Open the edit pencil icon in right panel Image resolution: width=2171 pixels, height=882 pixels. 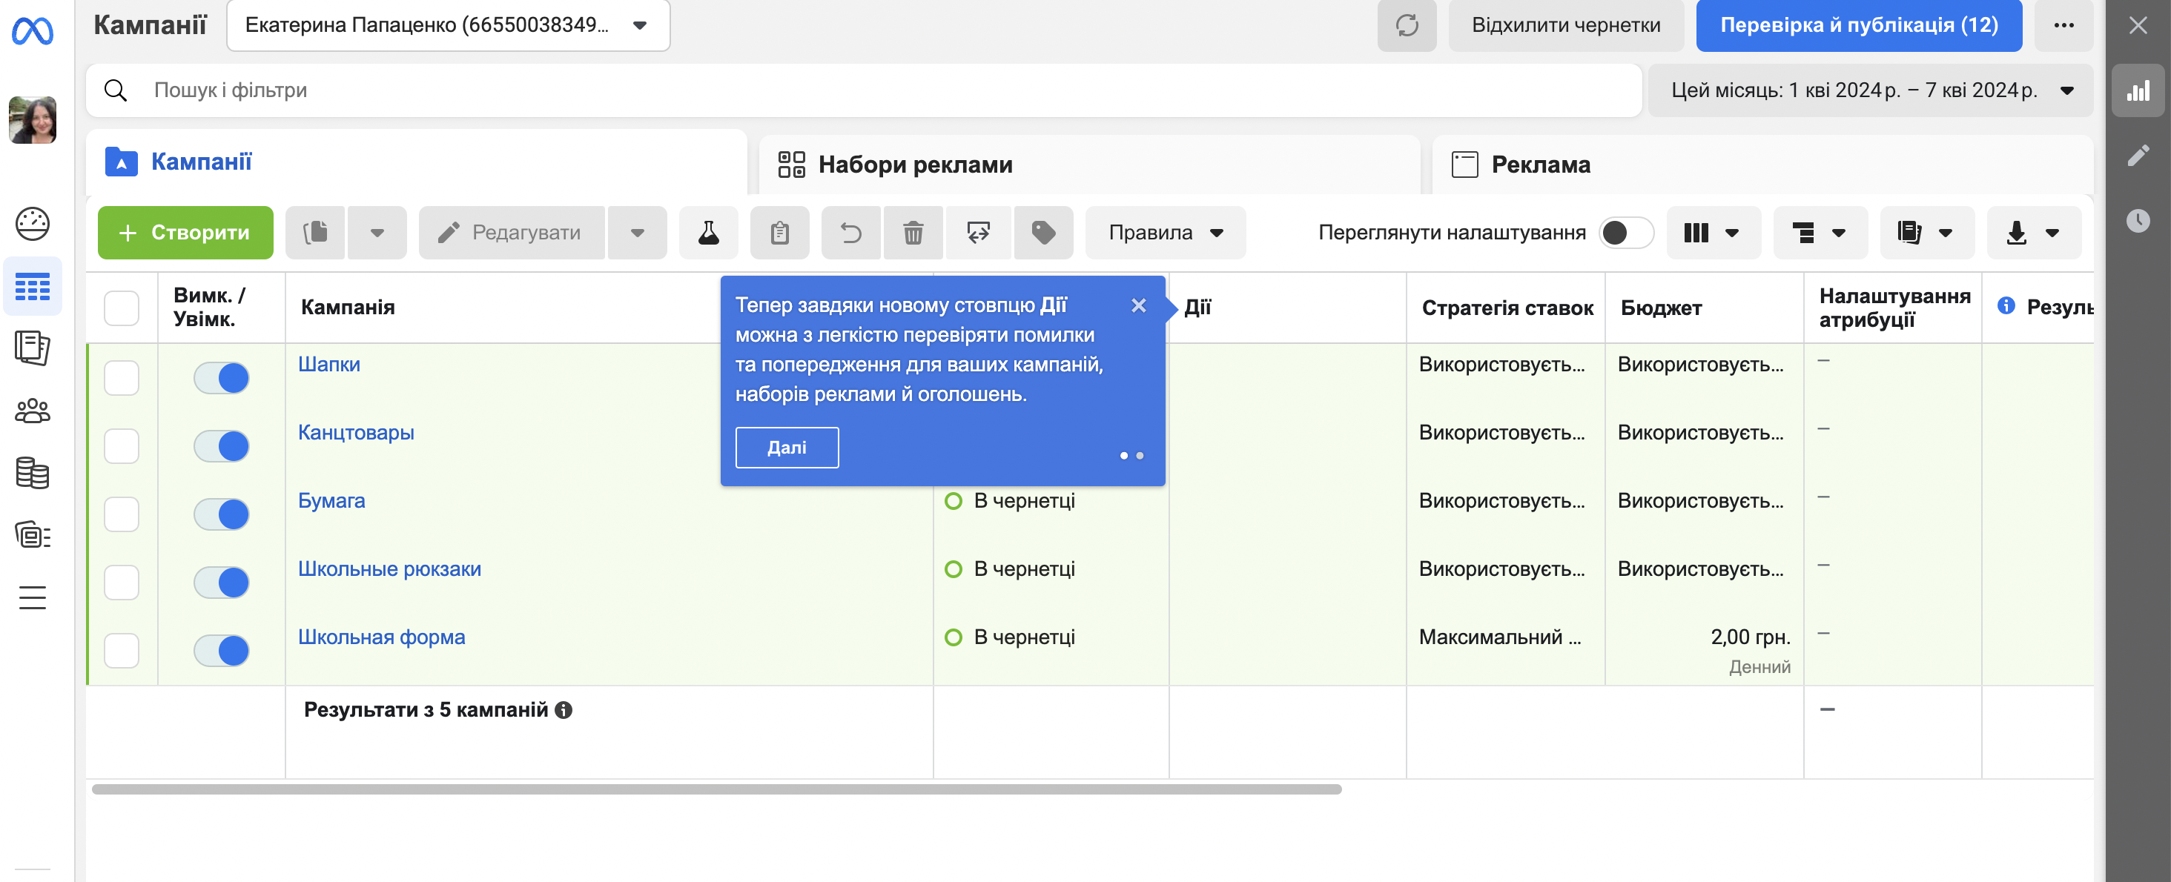point(2138,156)
